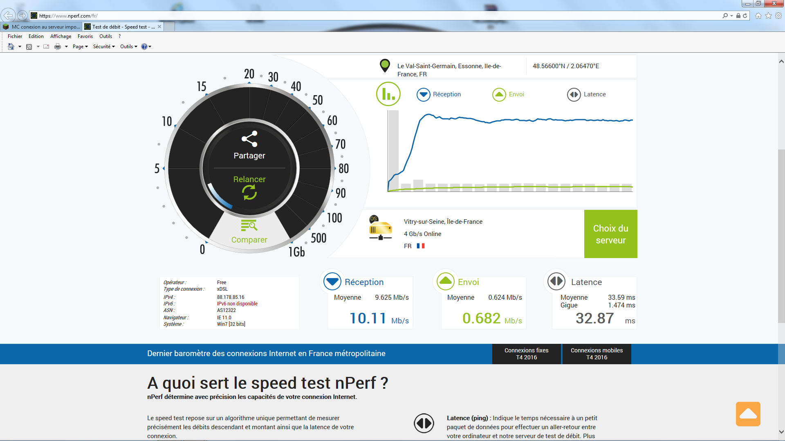Screen dimensions: 785x441
Task: Click the search magnifier in address bar
Action: click(725, 16)
